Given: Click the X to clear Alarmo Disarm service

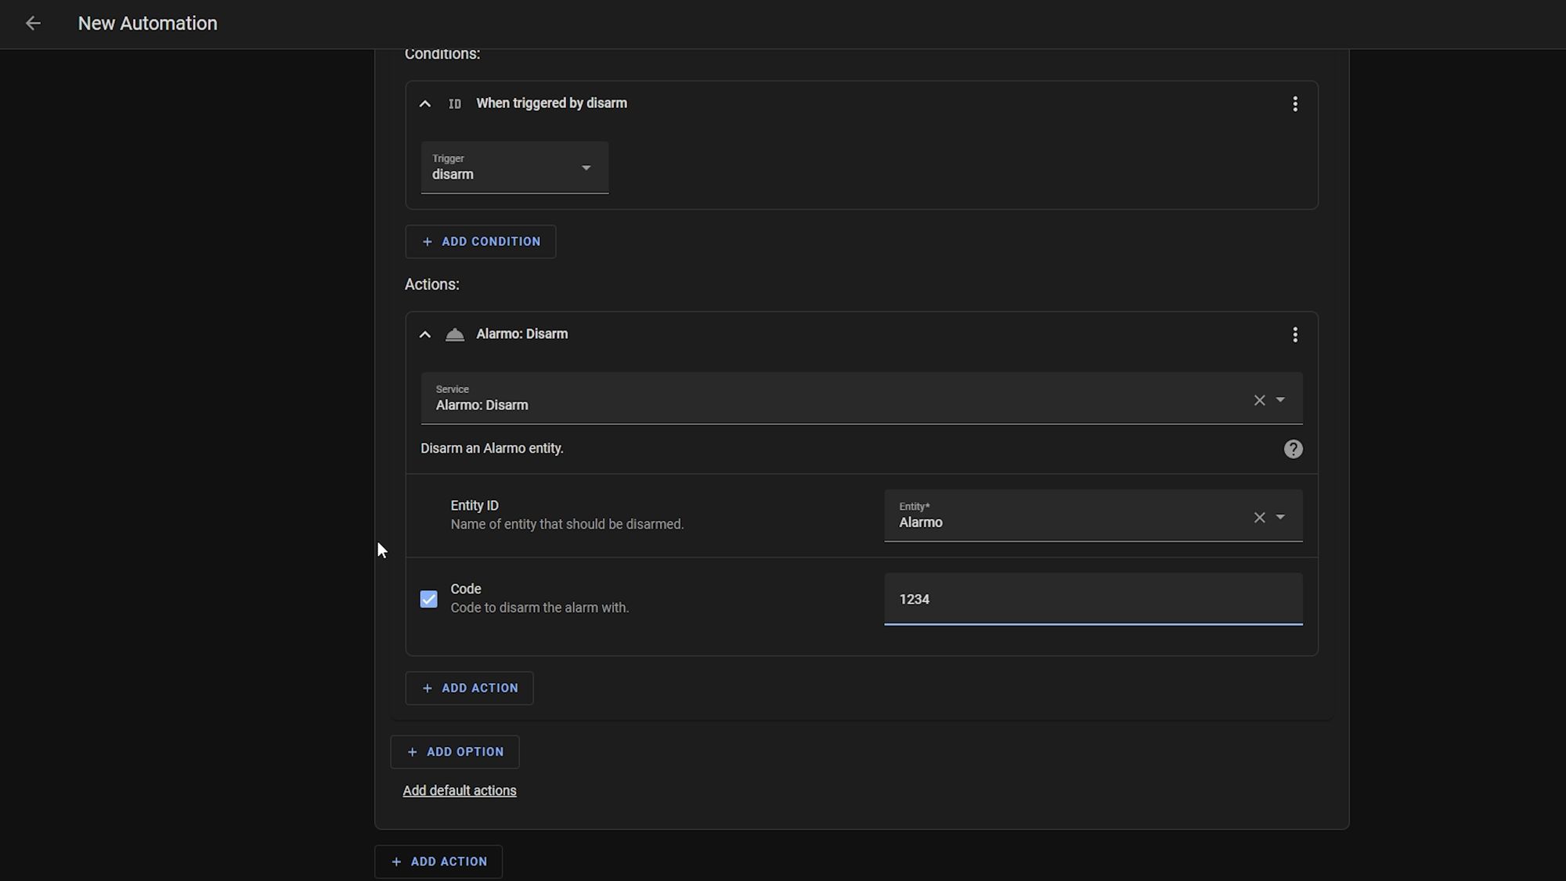Looking at the screenshot, I should tap(1258, 400).
